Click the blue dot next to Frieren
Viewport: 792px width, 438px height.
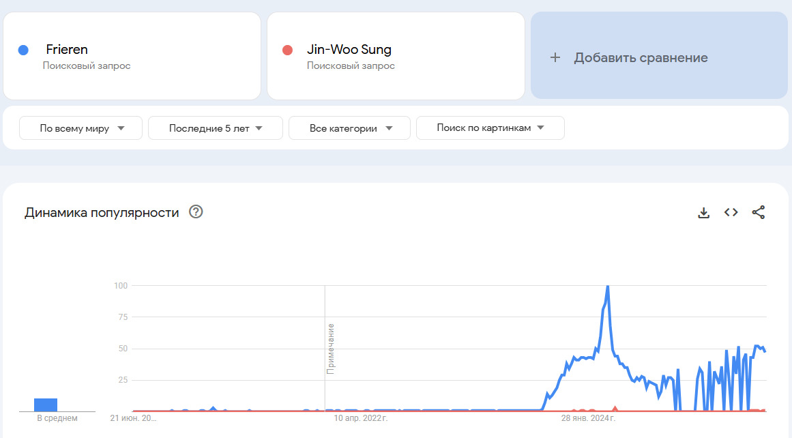click(23, 50)
